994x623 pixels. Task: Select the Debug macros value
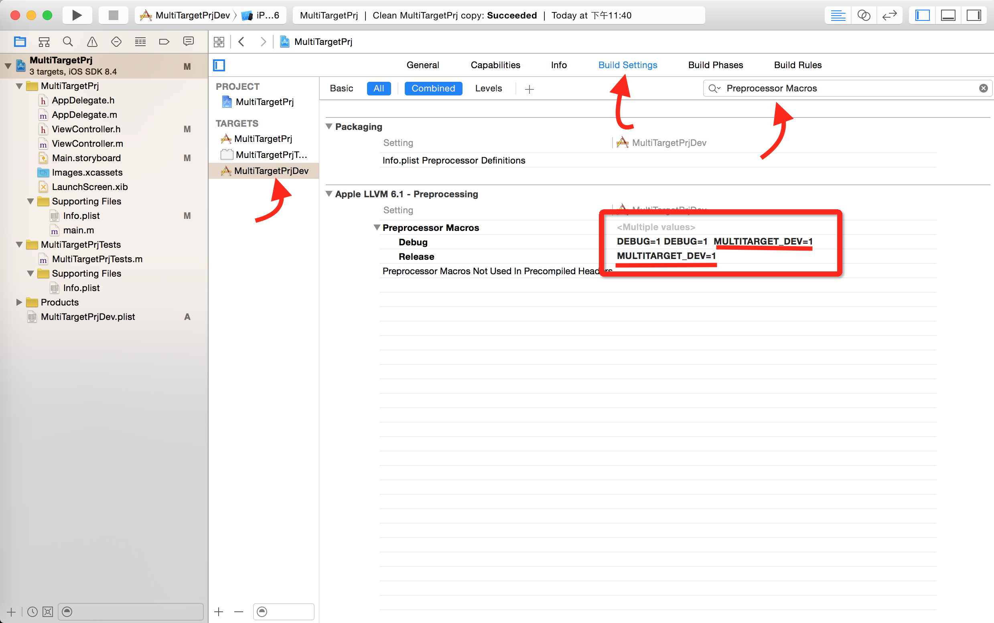[714, 241]
